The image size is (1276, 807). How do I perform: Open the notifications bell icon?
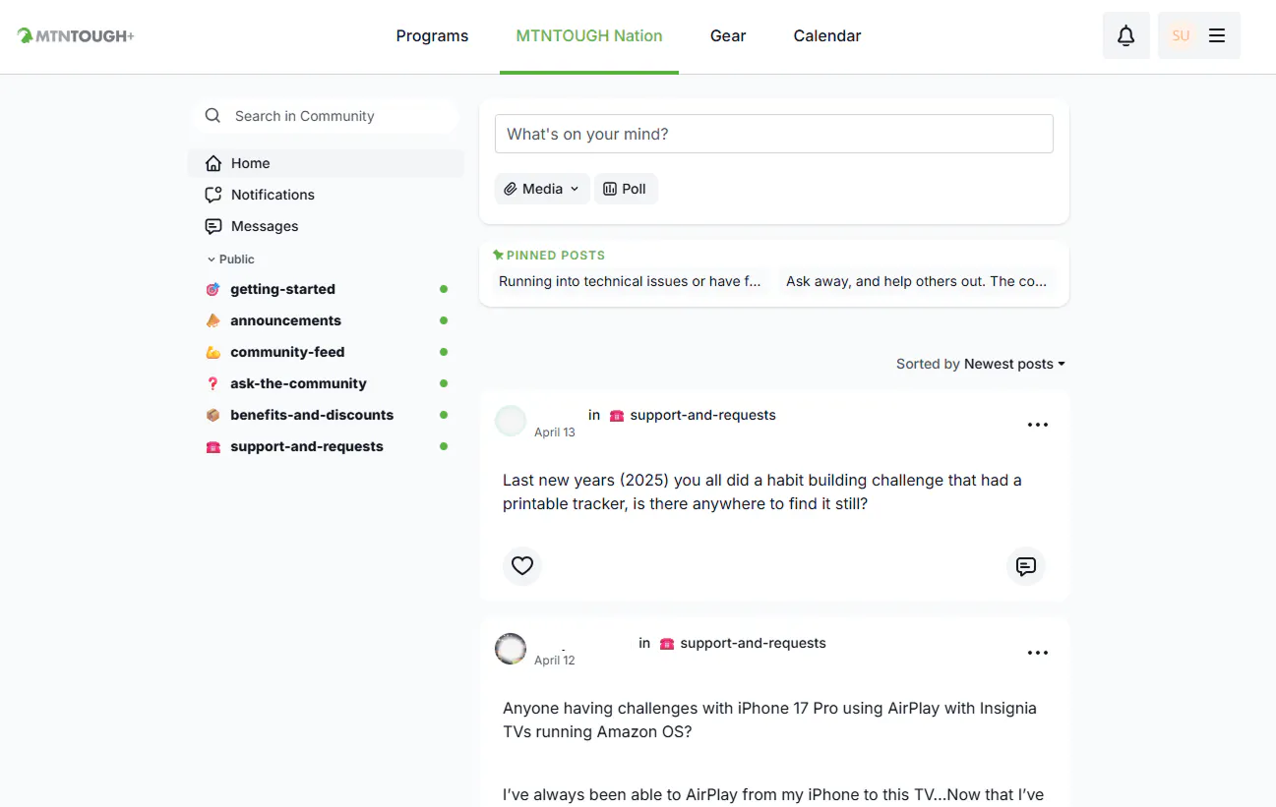click(1125, 35)
